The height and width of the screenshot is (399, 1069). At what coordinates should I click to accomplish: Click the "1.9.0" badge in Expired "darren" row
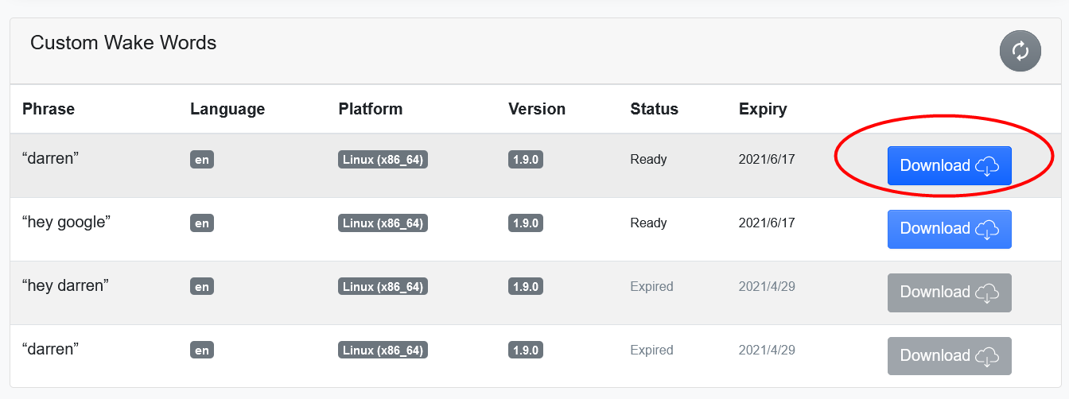click(526, 351)
